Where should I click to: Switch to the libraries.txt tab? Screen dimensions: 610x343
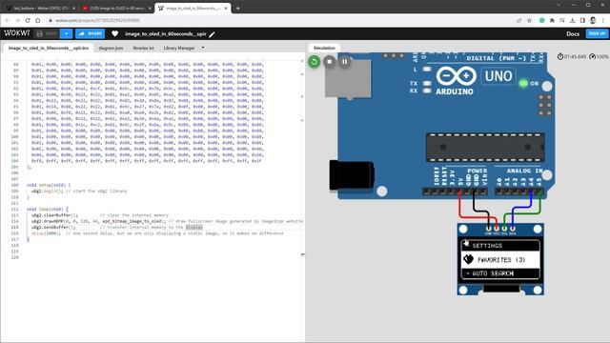point(143,48)
